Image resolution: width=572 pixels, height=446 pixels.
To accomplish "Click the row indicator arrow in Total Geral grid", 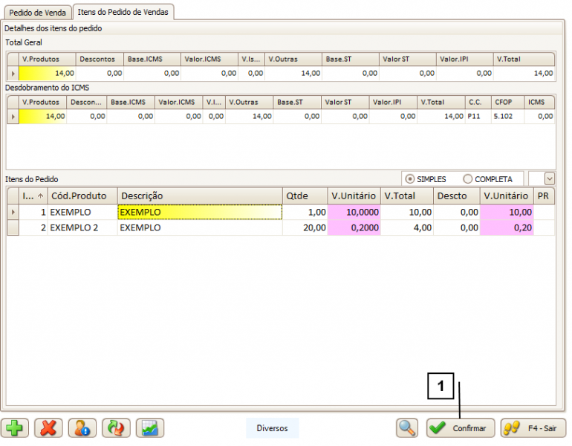I will coord(13,74).
